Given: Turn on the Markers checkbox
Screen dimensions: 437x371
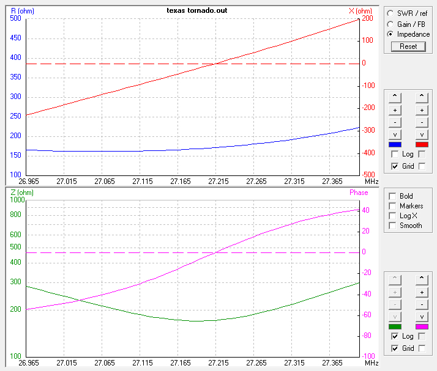Looking at the screenshot, I should [x=393, y=206].
